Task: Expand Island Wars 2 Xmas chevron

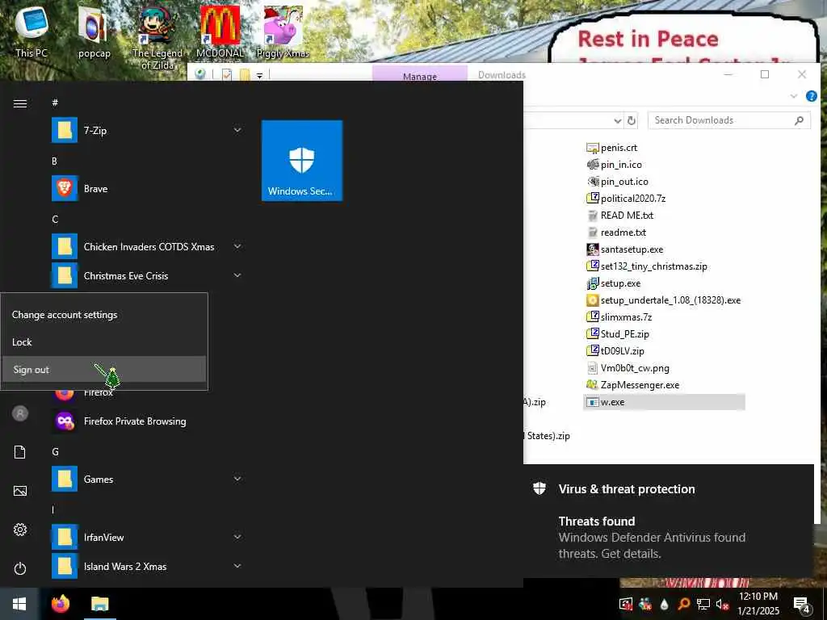Action: point(237,566)
